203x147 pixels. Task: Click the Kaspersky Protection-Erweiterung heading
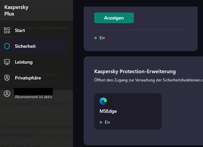click(135, 71)
